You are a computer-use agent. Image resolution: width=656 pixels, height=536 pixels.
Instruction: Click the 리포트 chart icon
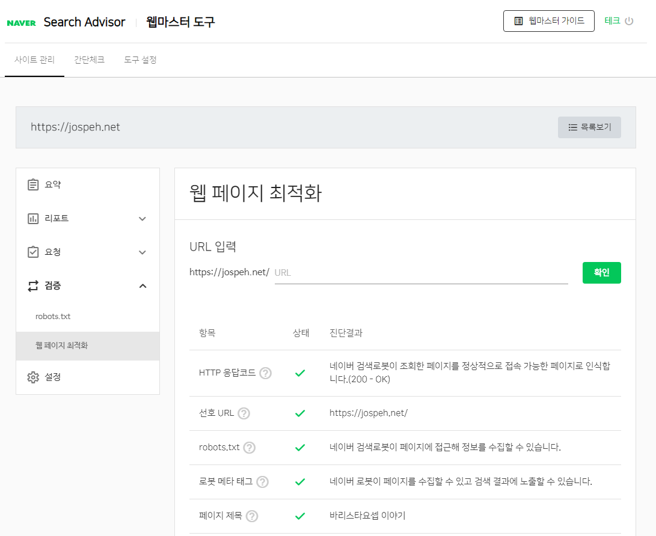click(x=33, y=218)
